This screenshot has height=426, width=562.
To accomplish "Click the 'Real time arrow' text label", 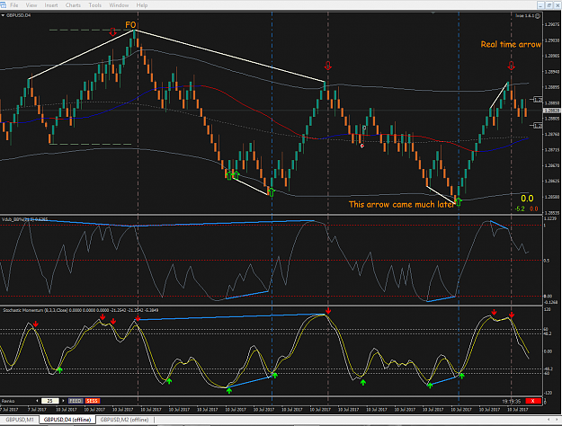I will click(511, 44).
